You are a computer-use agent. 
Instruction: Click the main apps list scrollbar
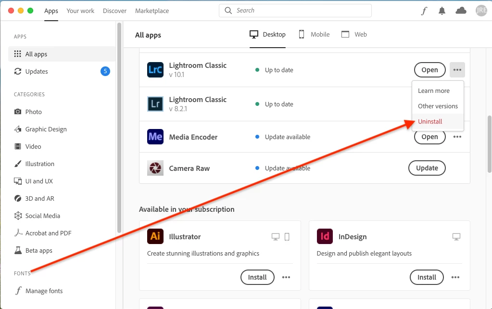pyautogui.click(x=489, y=144)
